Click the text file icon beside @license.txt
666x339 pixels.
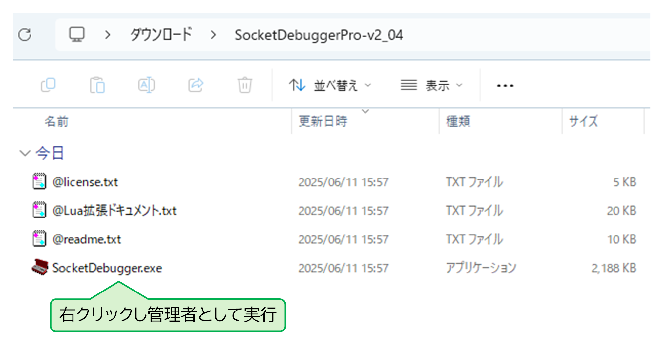click(x=39, y=182)
